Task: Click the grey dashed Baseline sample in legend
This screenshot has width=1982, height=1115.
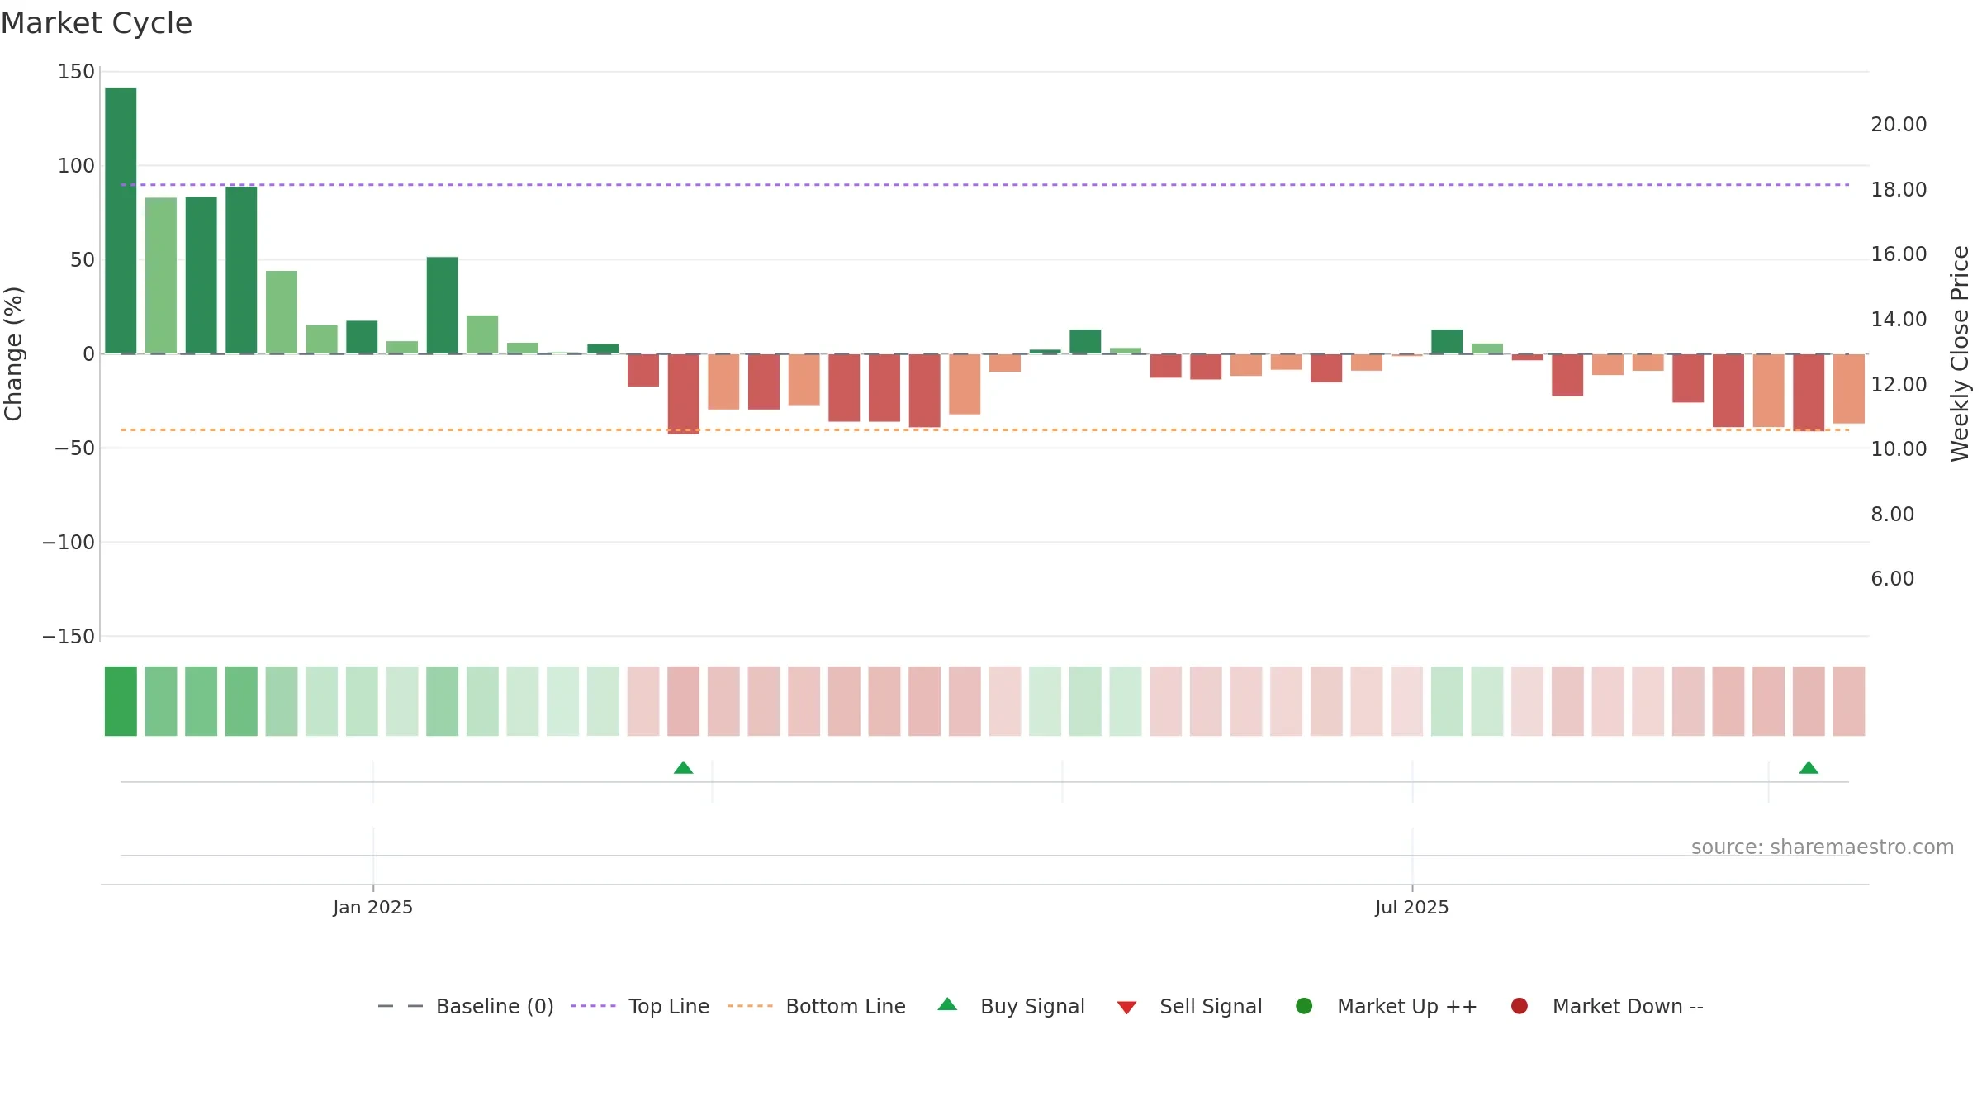Action: pyautogui.click(x=400, y=1006)
